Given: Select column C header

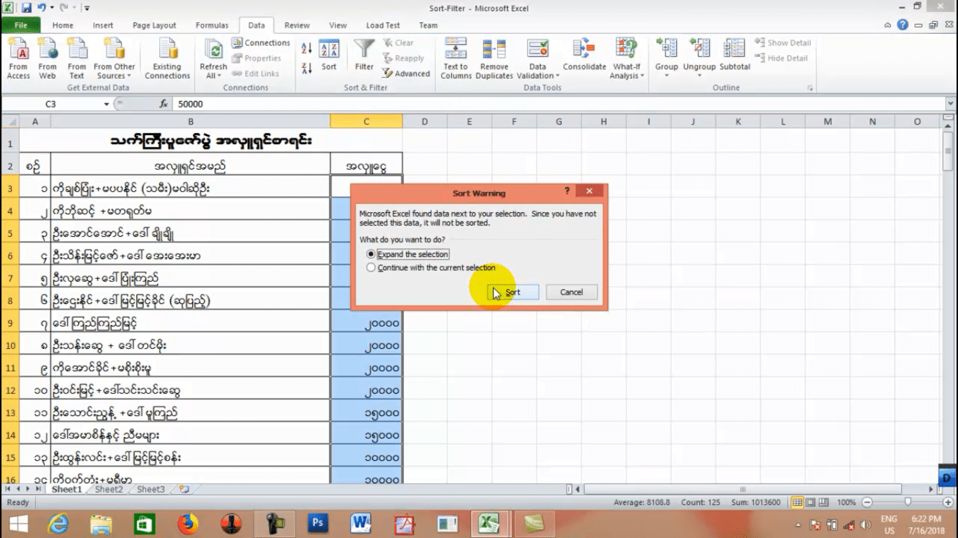Looking at the screenshot, I should [366, 121].
